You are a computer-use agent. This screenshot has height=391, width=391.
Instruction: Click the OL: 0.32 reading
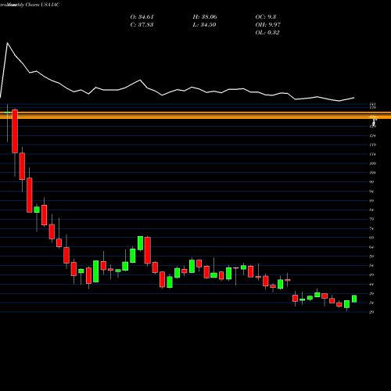(267, 33)
